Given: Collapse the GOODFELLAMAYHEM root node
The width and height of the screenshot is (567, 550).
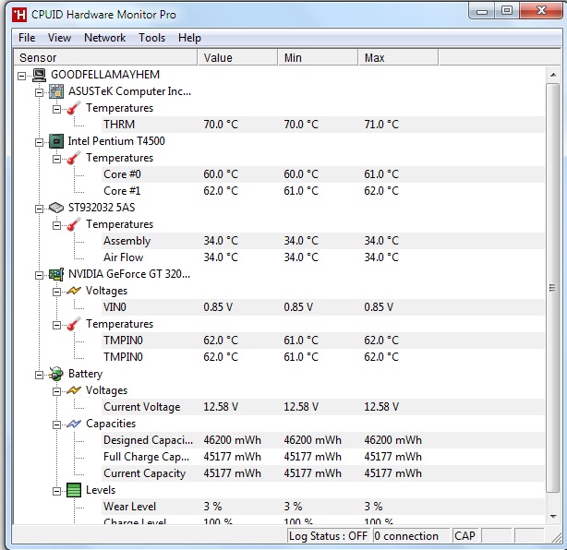Looking at the screenshot, I should point(21,76).
